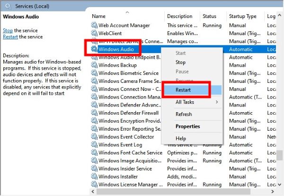Click gear icon beside Windows Event Collector
The image size is (284, 196).
94,136
